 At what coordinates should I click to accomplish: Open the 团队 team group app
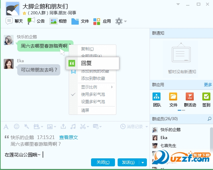pos(157,99)
